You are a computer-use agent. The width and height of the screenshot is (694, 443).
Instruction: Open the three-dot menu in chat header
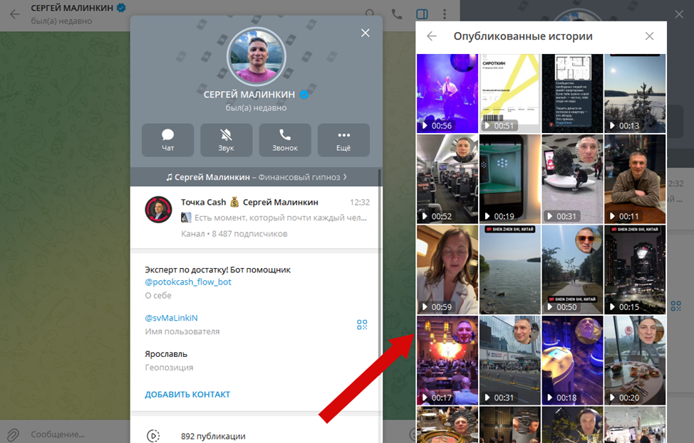coord(445,14)
